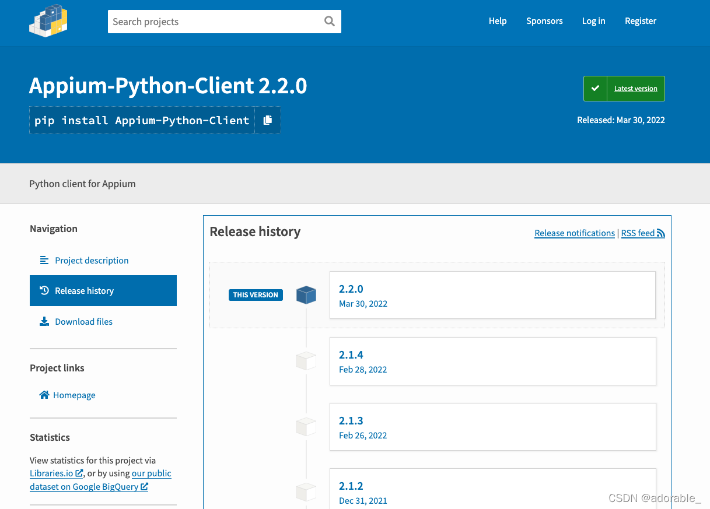Viewport: 710px width, 509px height.
Task: Click the date Feb 28, 2022
Action: (363, 370)
